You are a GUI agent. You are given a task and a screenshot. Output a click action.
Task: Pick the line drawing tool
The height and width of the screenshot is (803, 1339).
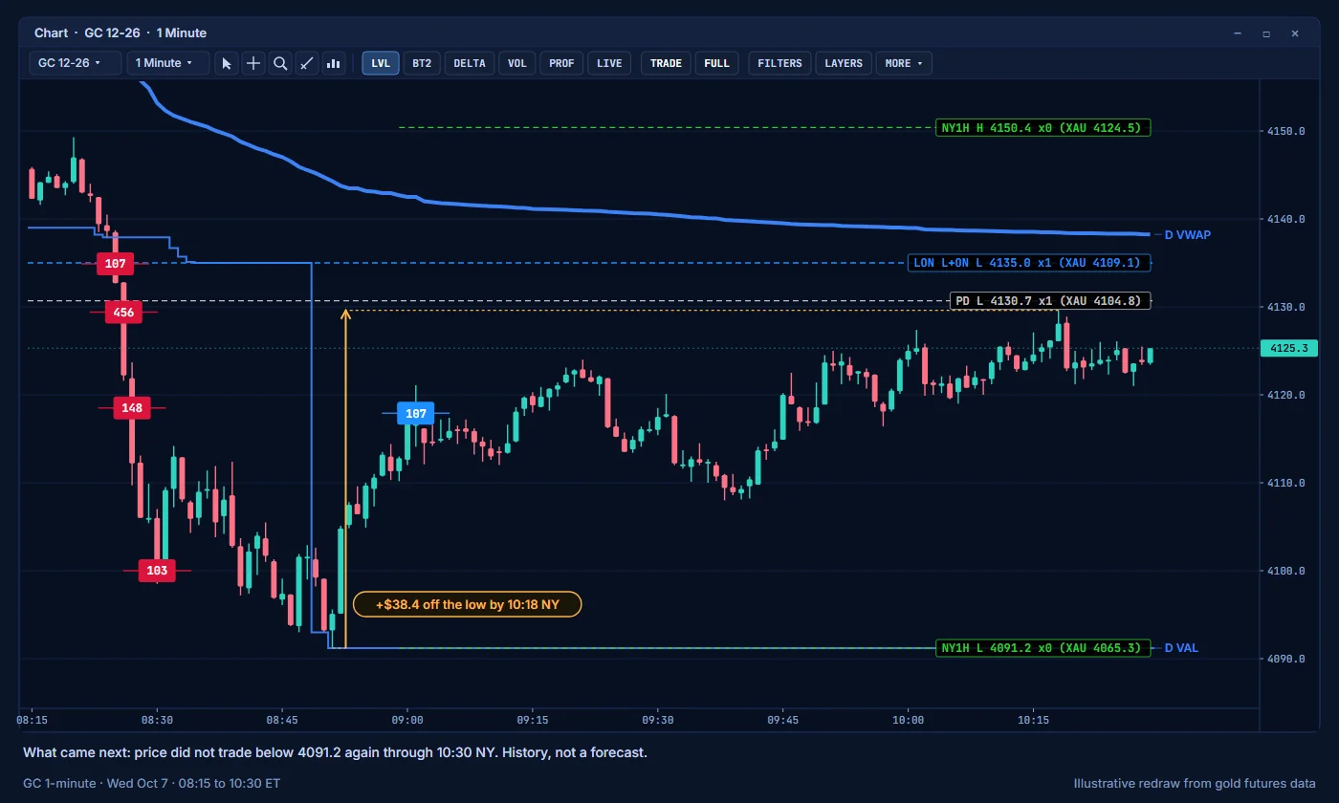[x=307, y=63]
